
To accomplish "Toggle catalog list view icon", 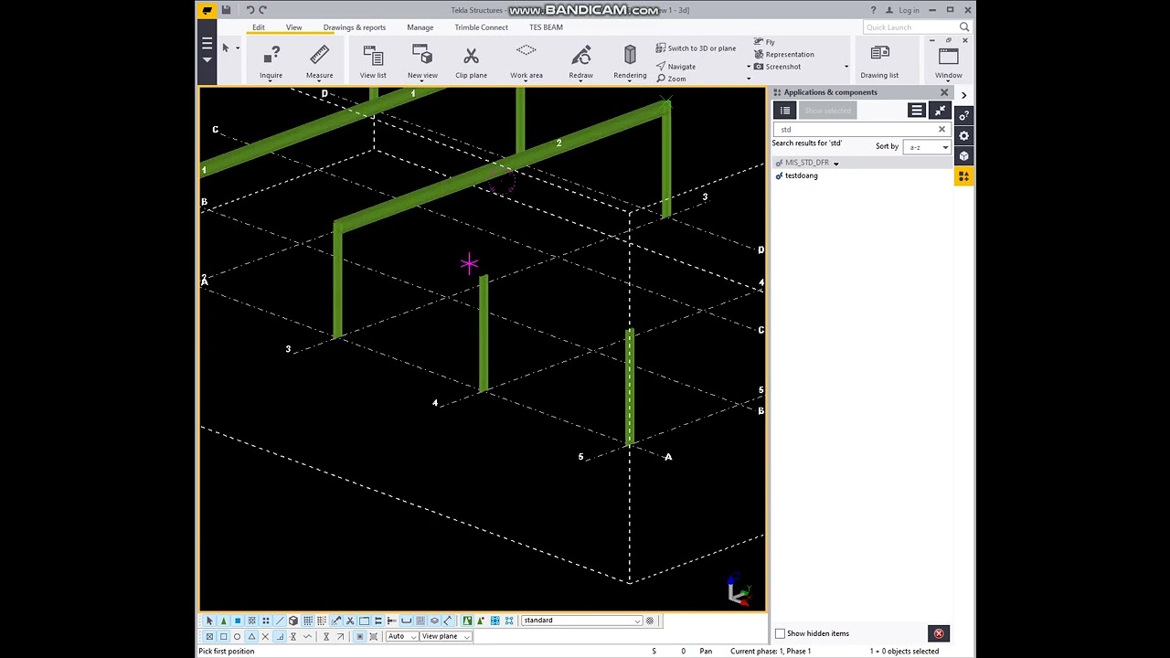I will pyautogui.click(x=784, y=111).
